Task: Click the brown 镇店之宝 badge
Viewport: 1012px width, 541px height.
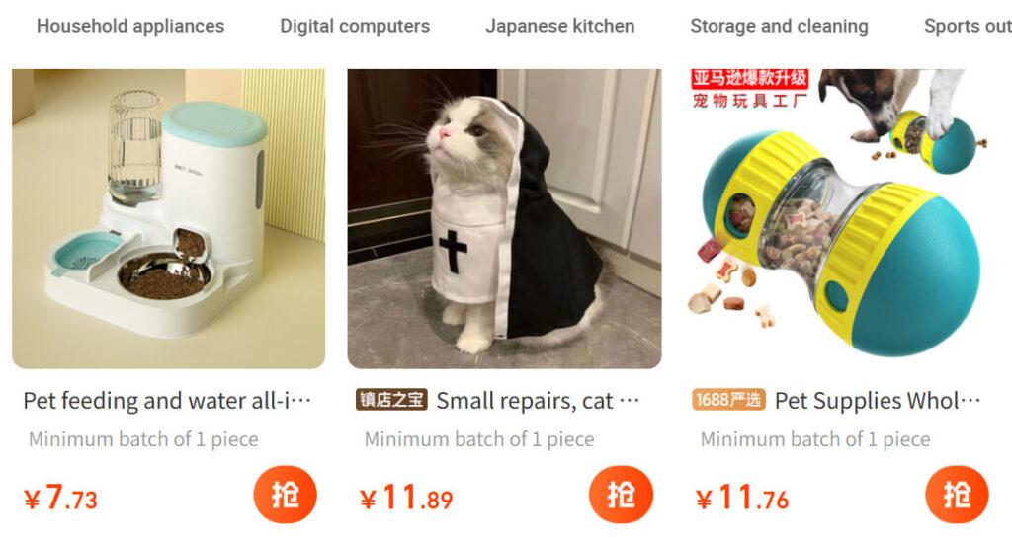Action: pyautogui.click(x=391, y=400)
